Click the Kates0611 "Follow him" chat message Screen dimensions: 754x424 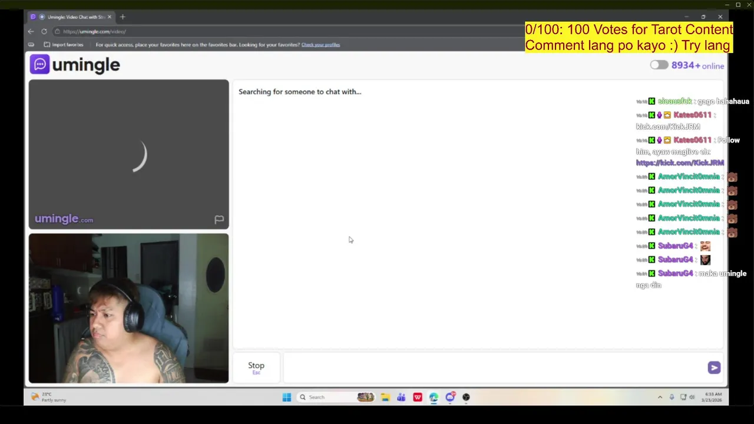click(688, 151)
